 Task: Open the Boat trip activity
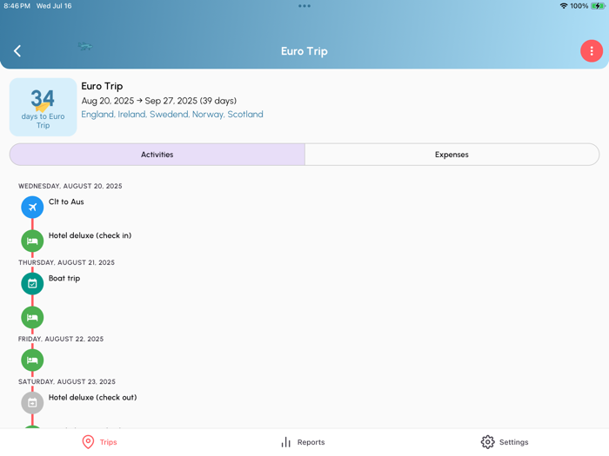pos(64,279)
